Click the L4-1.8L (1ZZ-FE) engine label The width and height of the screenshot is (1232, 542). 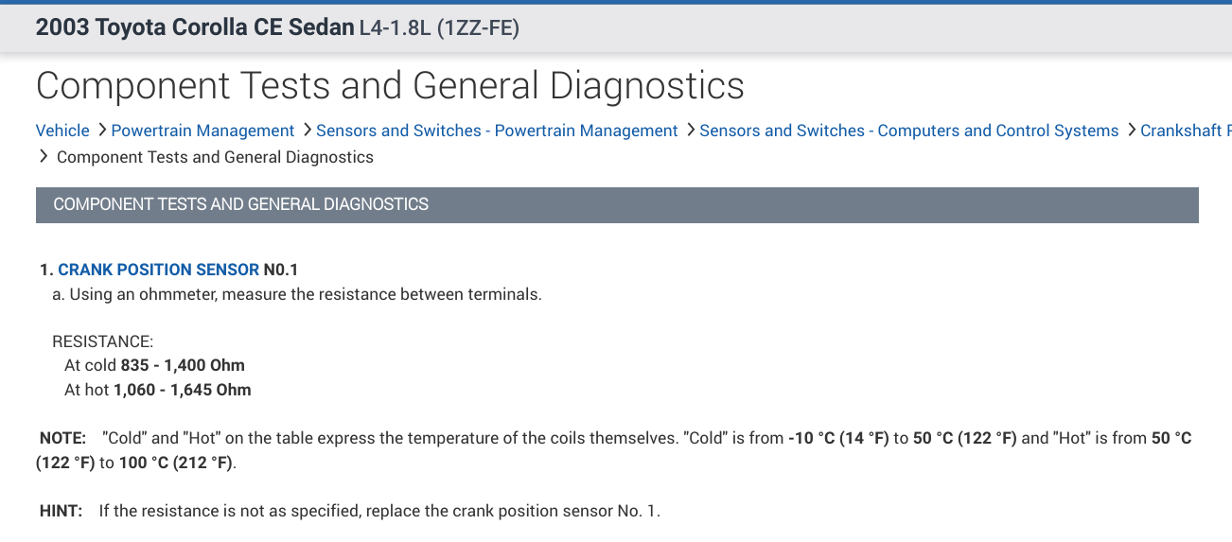point(439,28)
